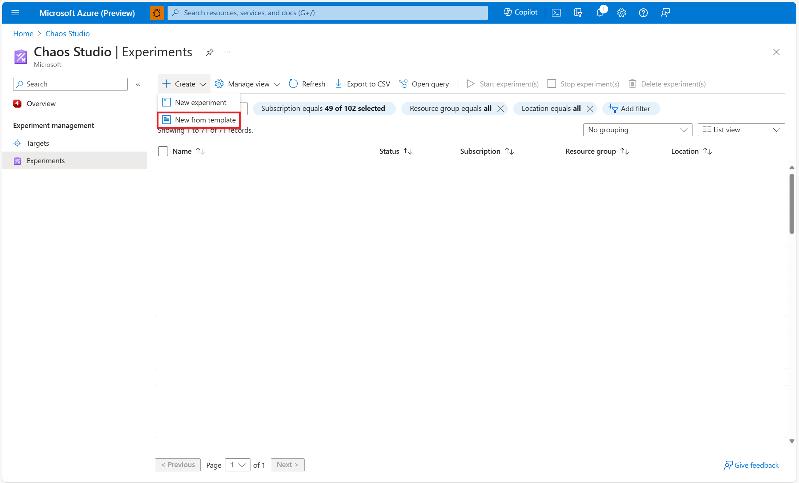Refresh the experiments list

tap(306, 84)
